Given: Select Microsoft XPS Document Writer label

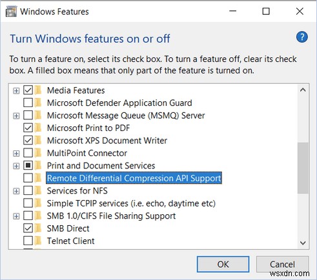Looking at the screenshot, I should (107, 141).
